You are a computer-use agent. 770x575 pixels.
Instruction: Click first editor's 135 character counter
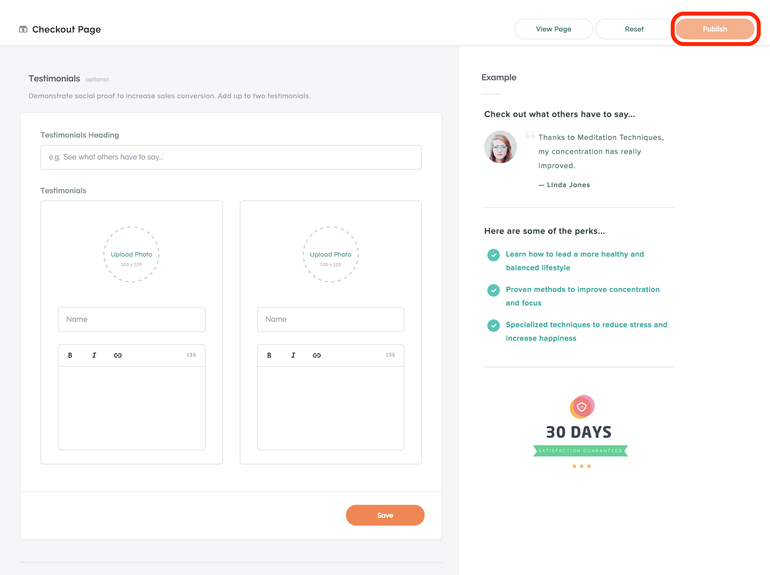[191, 355]
